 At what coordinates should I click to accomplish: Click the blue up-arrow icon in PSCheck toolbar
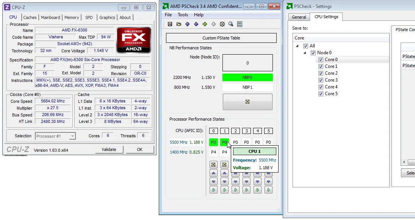187,24
